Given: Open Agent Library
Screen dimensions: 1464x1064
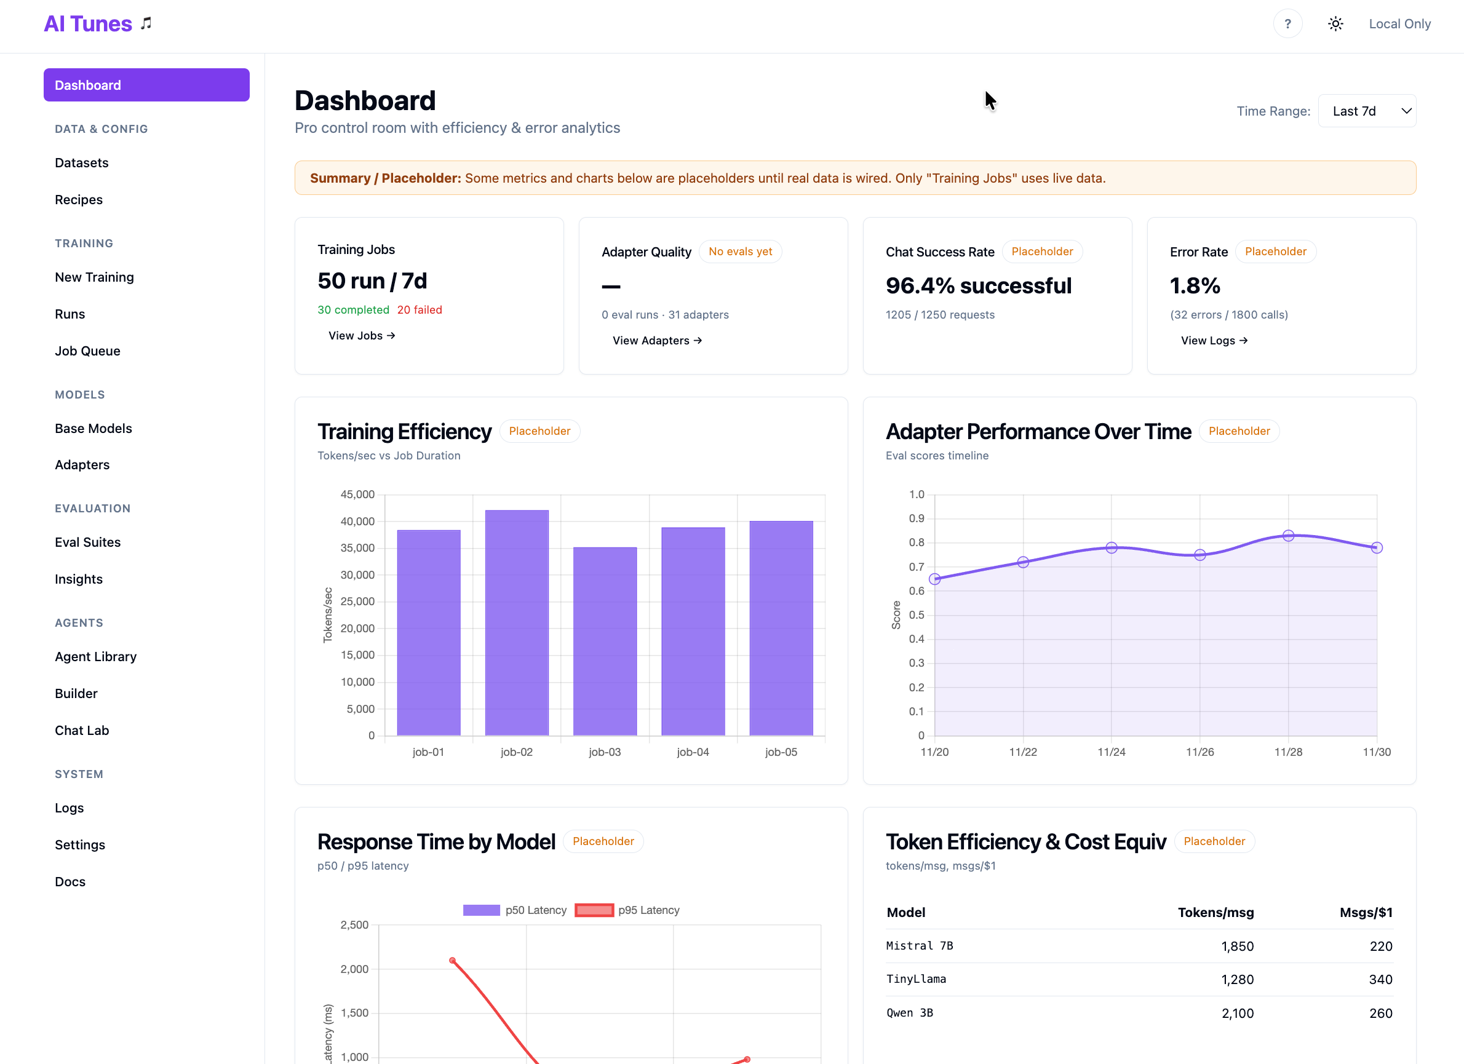Looking at the screenshot, I should point(95,656).
